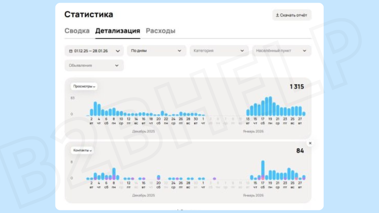Select the Просмотры bar above 13 вт
Viewport: 379px width, 213px height.
click(248, 113)
